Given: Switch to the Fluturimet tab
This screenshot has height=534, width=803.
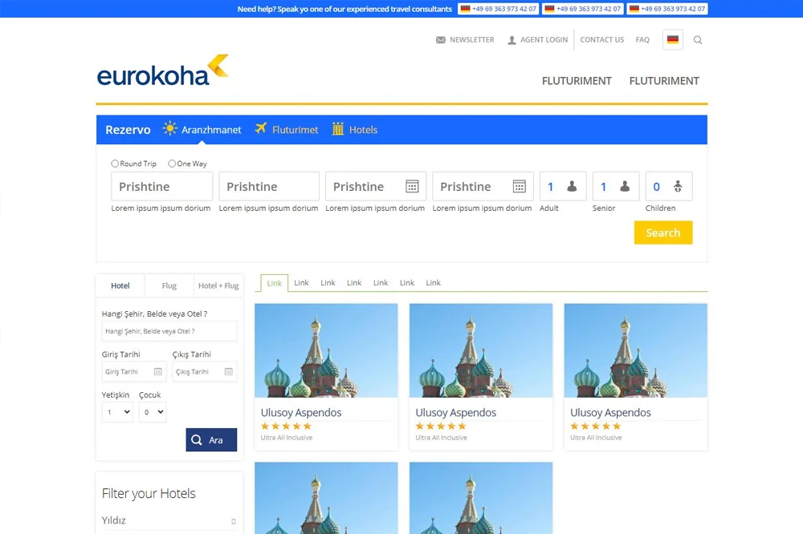Looking at the screenshot, I should (287, 130).
